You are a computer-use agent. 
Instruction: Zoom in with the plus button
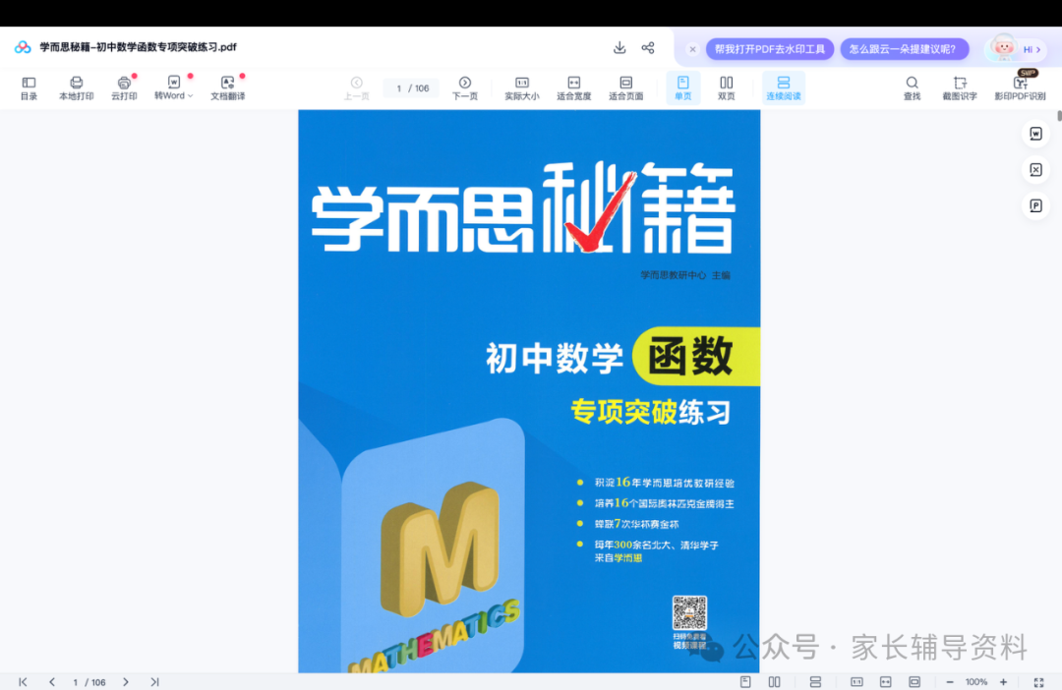coord(1003,682)
